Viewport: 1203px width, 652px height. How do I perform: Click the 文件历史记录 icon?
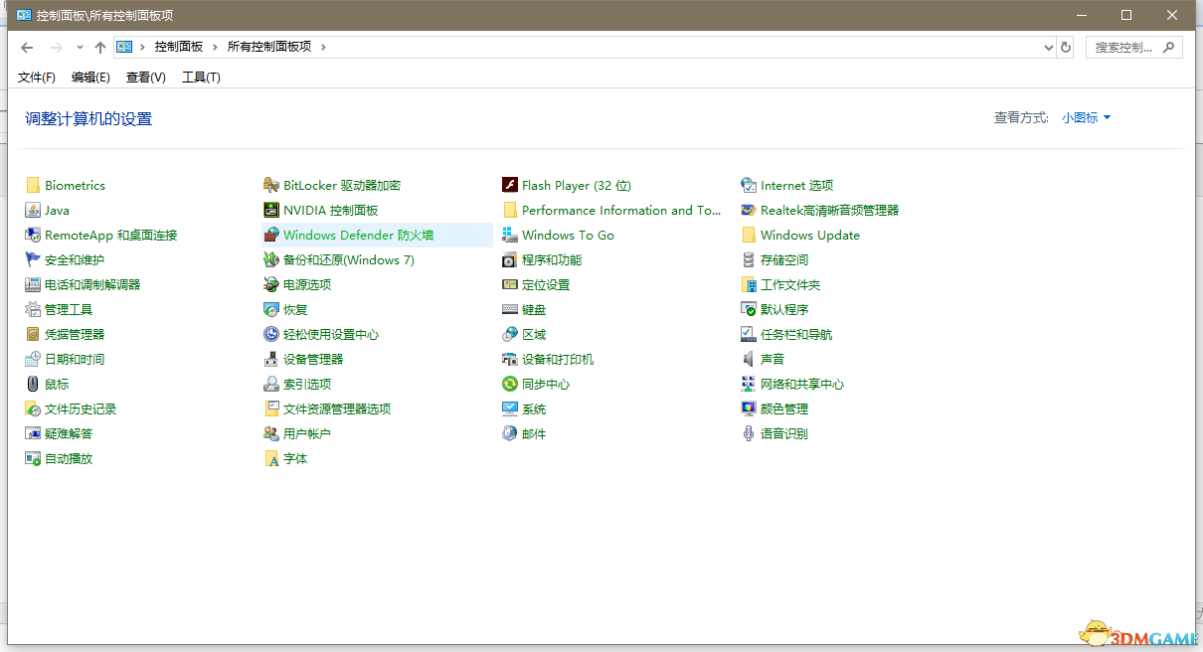pyautogui.click(x=33, y=408)
